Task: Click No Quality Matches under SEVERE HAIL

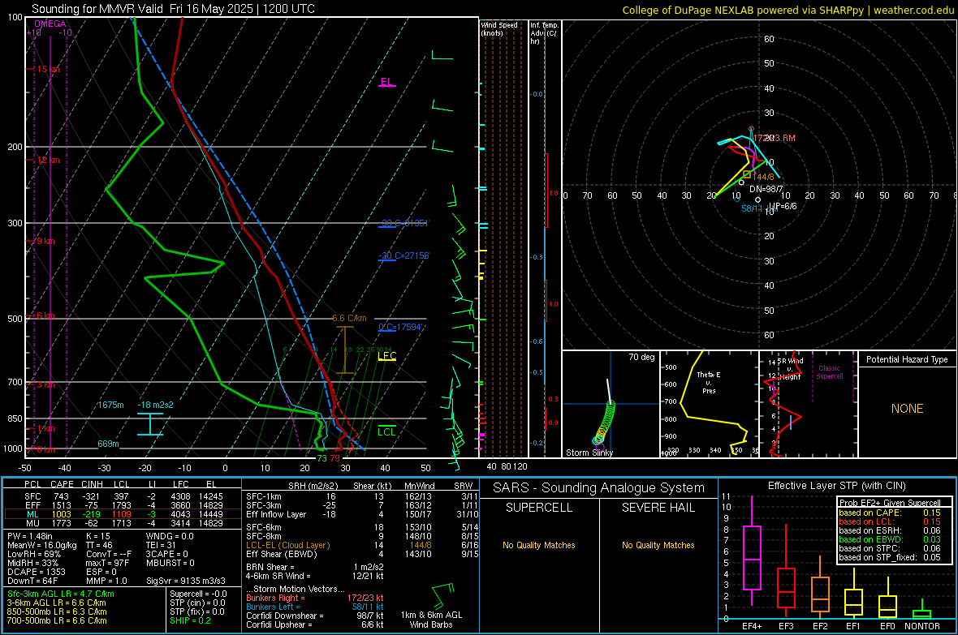Action: (658, 545)
